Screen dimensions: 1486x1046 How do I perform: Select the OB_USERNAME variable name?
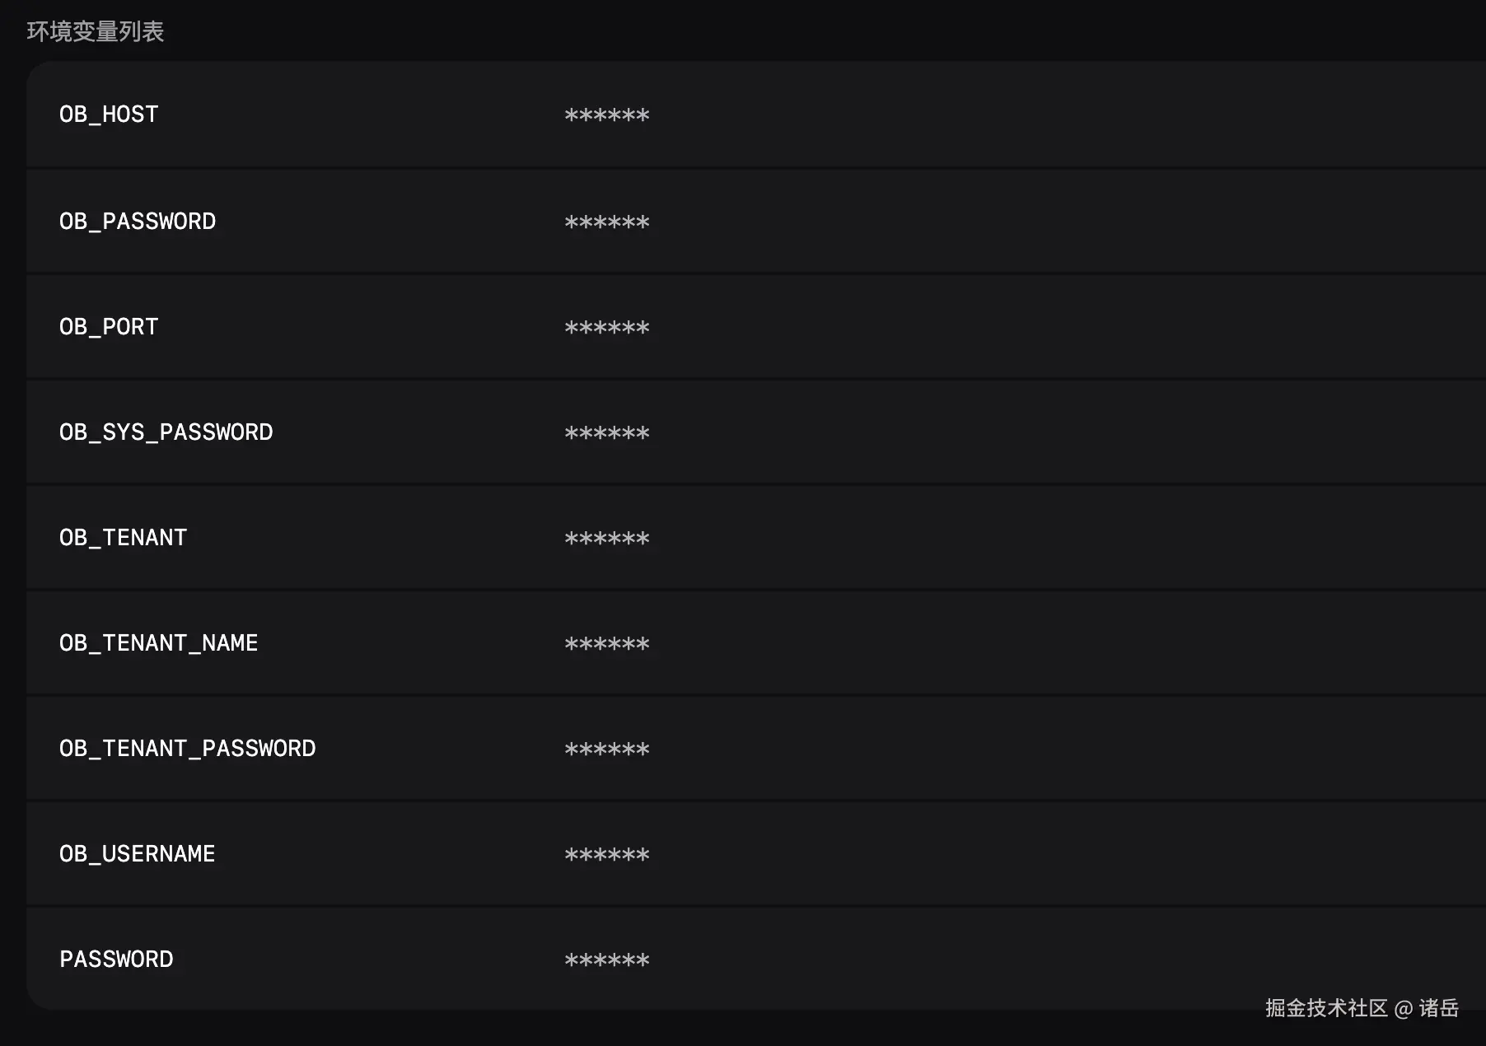tap(137, 854)
